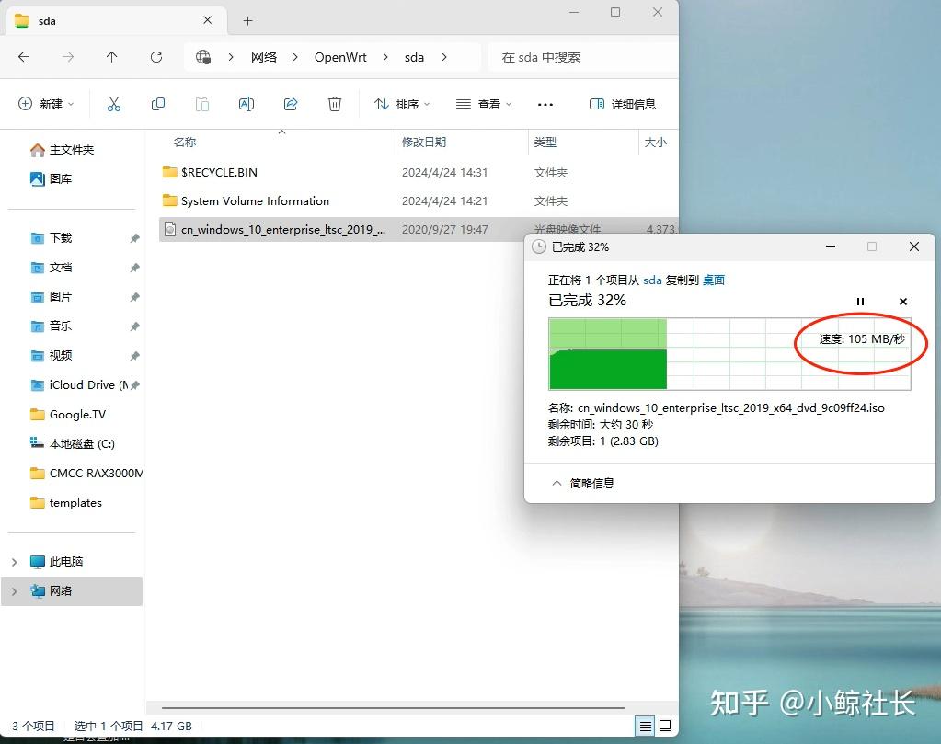Screen dimensions: 941x744
Task: Open the 排序 sort dropdown
Action: pyautogui.click(x=401, y=104)
